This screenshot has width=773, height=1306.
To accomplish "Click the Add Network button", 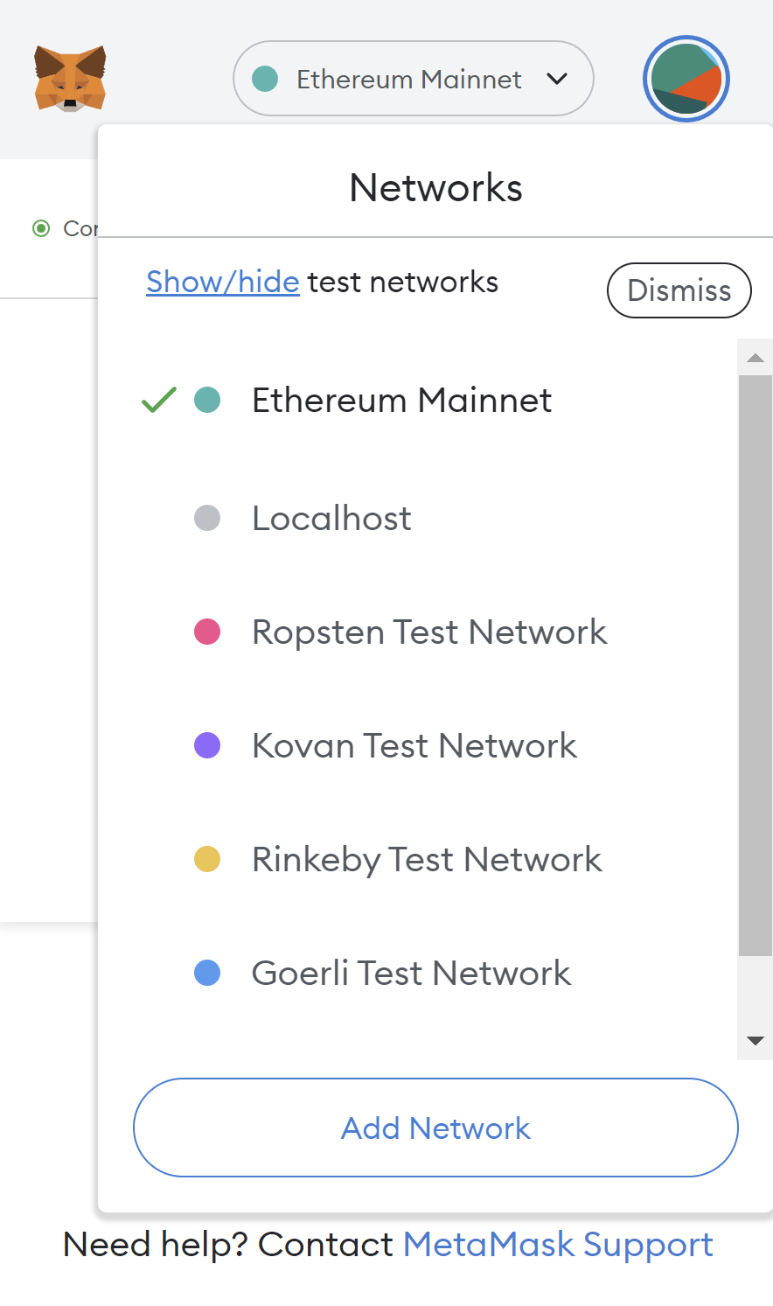I will tap(435, 1128).
